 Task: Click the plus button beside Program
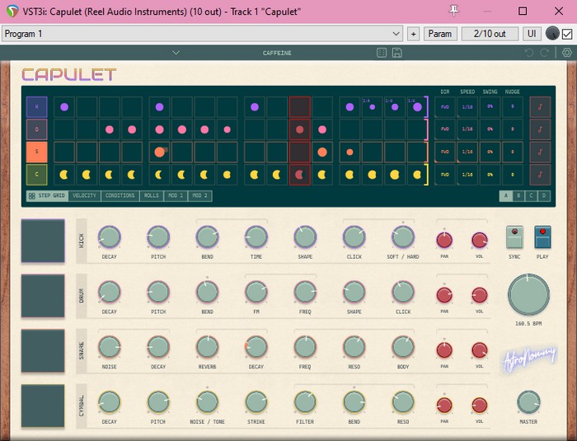tap(413, 34)
